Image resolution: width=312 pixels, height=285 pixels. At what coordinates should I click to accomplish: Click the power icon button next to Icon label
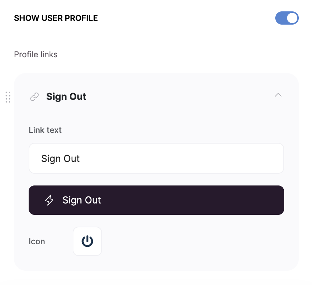87,241
